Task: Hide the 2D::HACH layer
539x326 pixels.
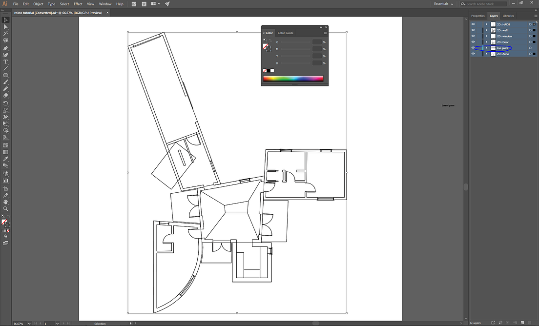Action: [x=473, y=24]
